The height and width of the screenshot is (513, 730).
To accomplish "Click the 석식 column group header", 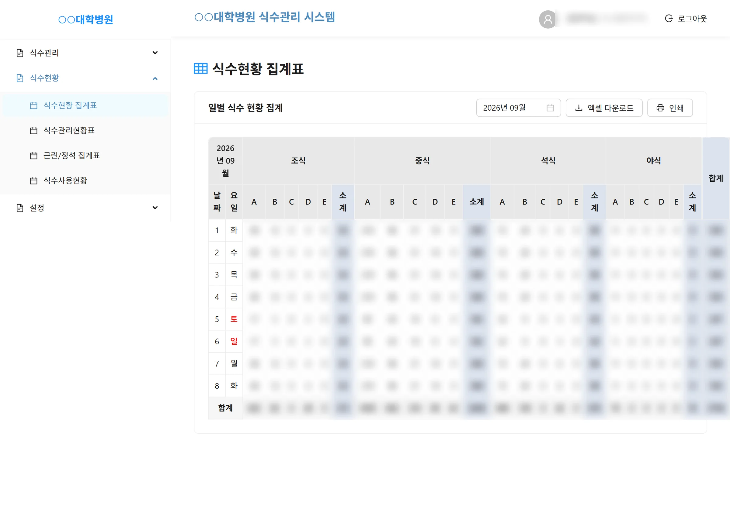I will (548, 160).
